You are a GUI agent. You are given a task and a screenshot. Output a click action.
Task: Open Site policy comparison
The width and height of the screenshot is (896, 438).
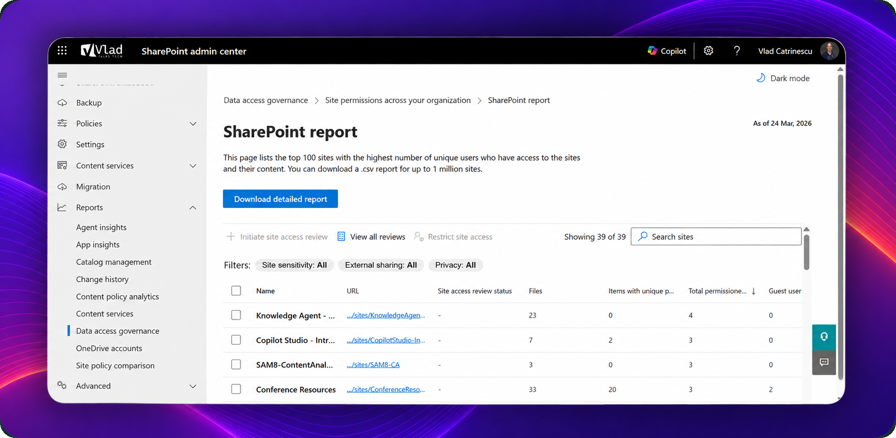point(115,366)
